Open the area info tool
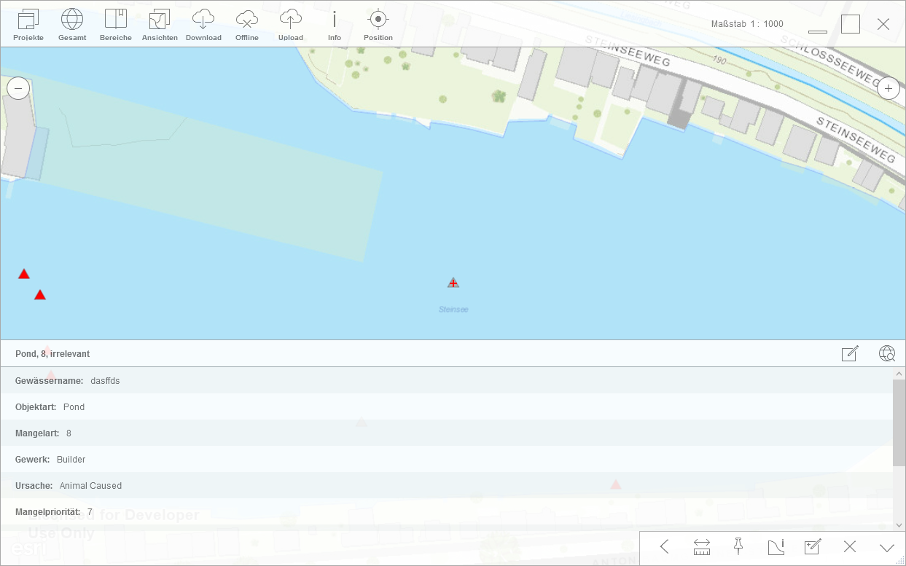The height and width of the screenshot is (566, 906). 776,547
